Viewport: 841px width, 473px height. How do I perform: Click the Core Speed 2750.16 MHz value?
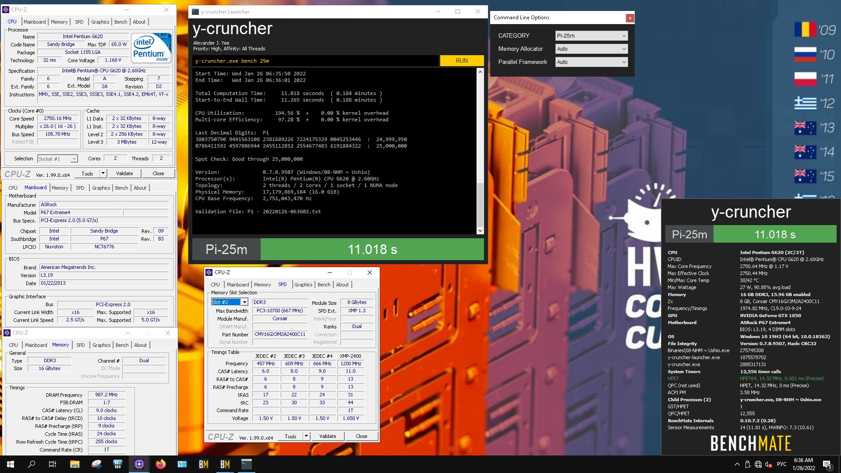pos(58,118)
